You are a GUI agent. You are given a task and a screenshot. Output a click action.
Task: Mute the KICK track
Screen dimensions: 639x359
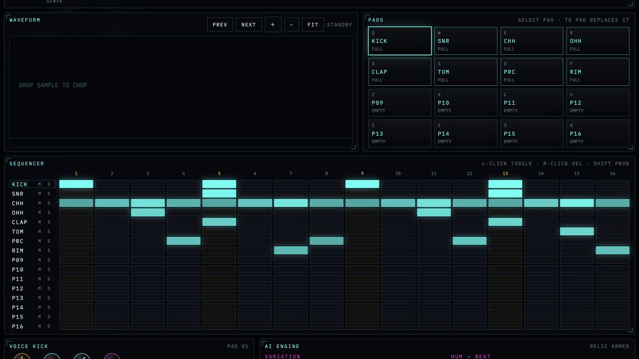(40, 184)
